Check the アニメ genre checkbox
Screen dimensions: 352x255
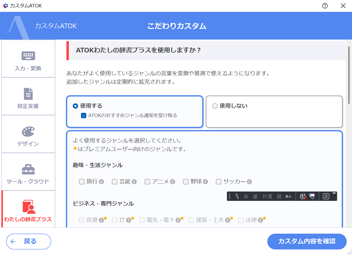point(147,182)
